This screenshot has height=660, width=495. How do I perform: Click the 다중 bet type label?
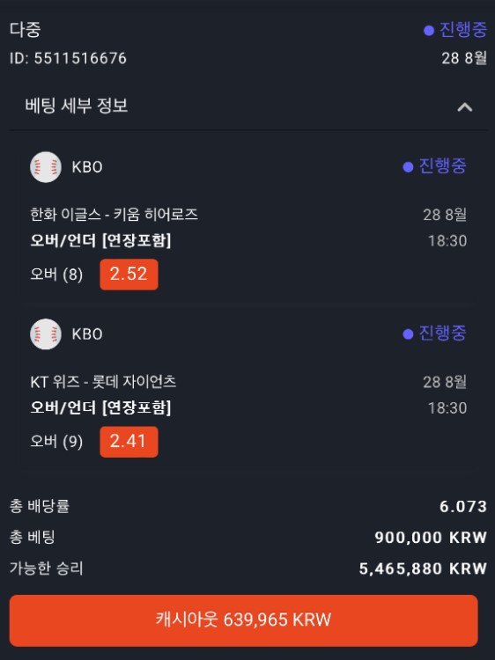26,29
